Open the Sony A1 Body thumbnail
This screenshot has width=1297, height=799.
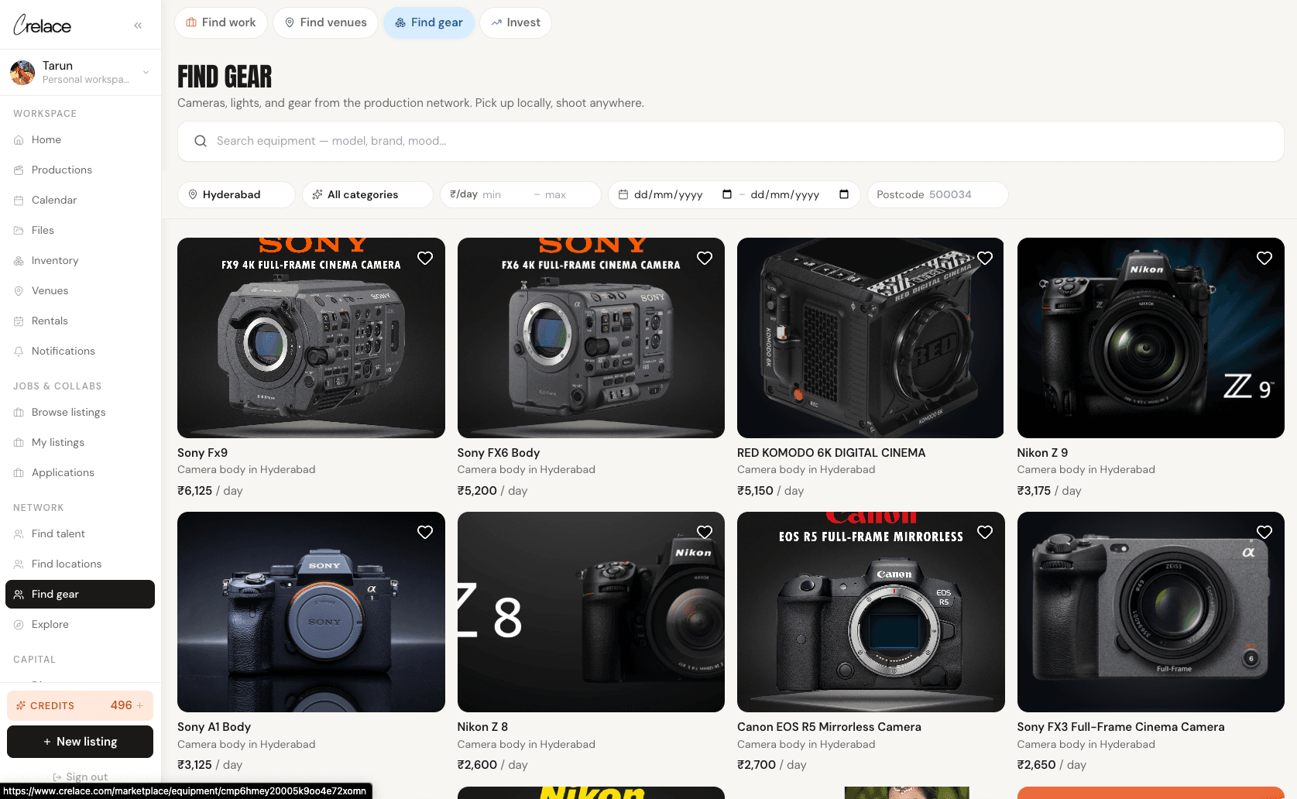point(311,612)
